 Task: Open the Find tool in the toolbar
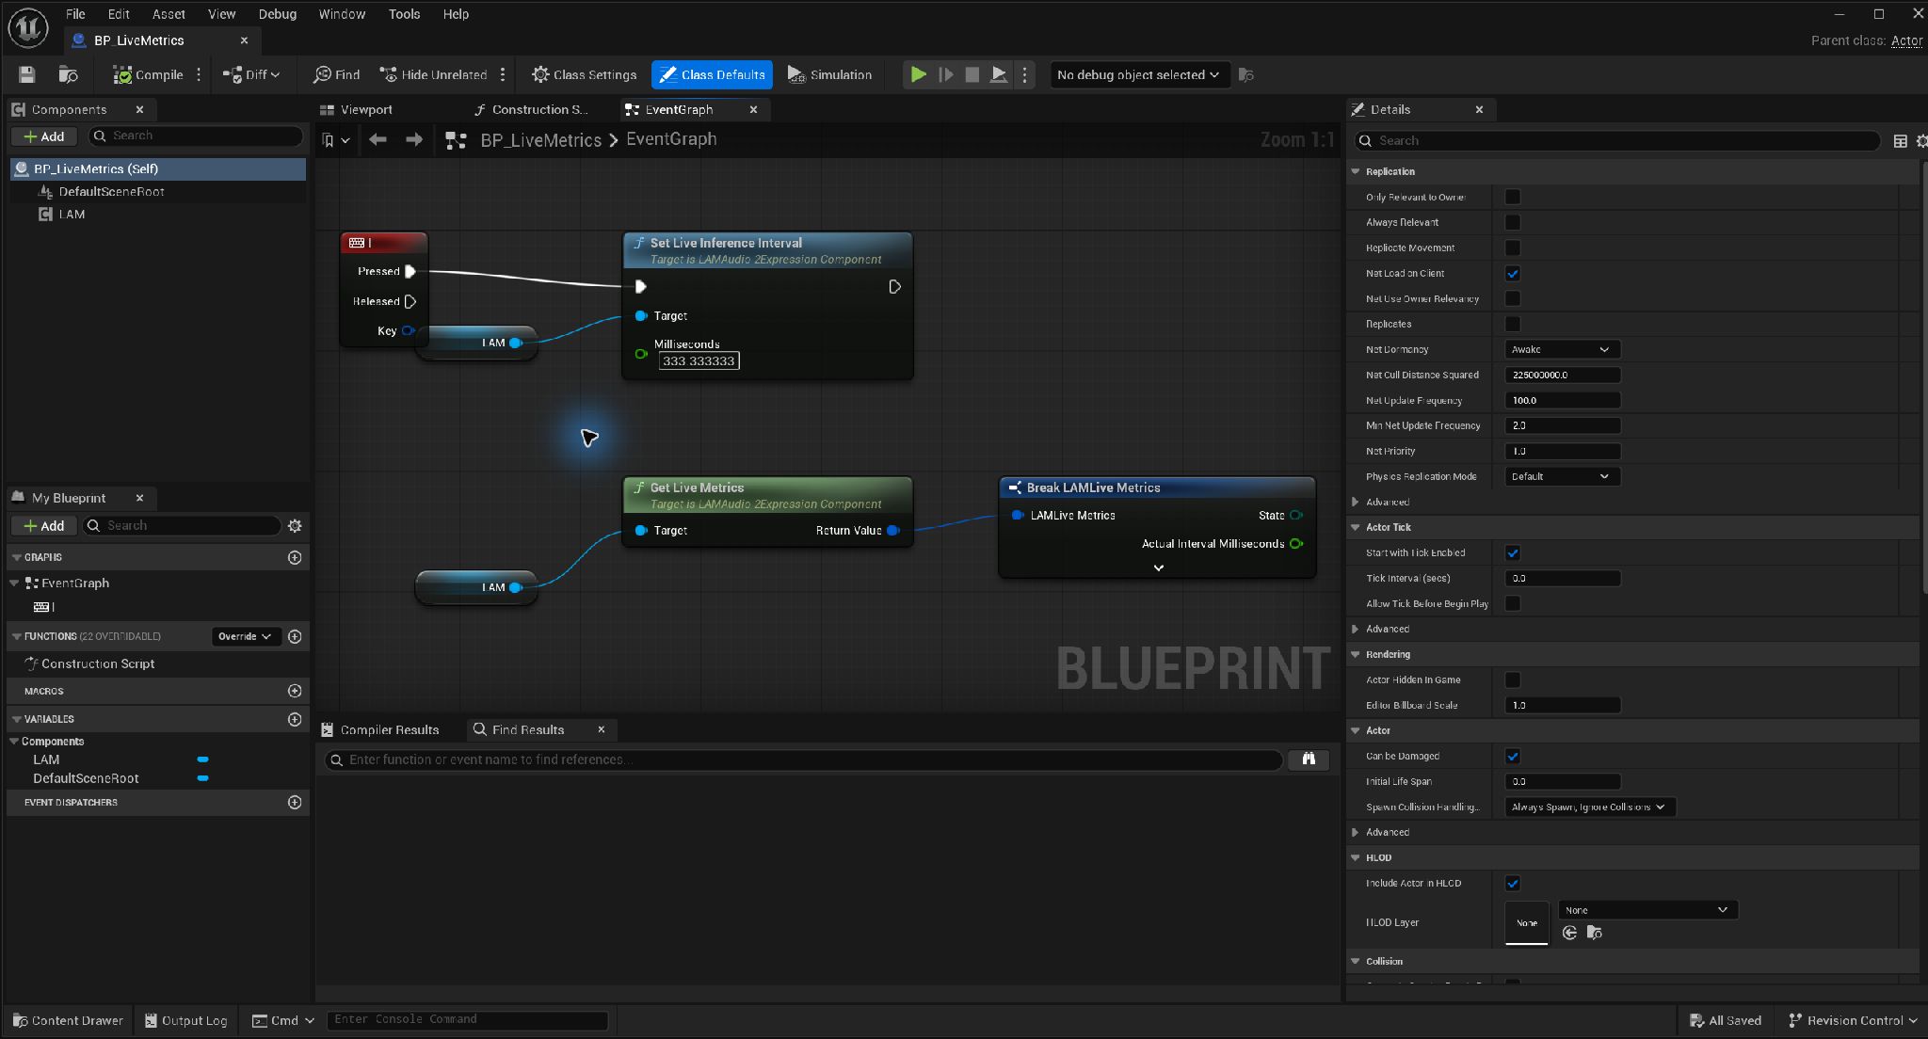click(337, 74)
